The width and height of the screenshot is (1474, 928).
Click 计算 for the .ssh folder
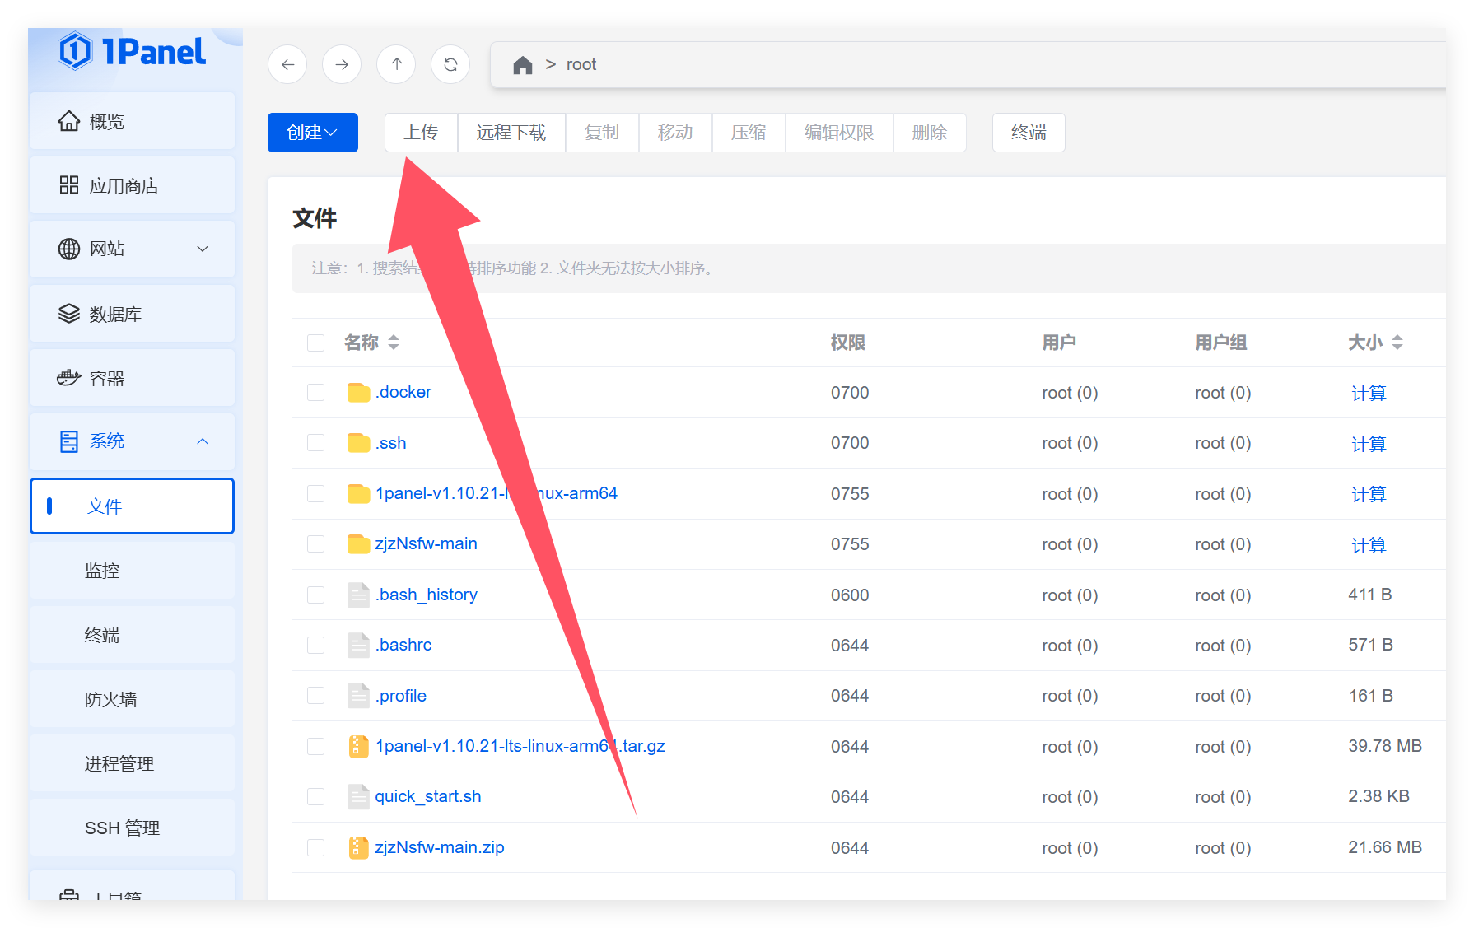pos(1369,444)
